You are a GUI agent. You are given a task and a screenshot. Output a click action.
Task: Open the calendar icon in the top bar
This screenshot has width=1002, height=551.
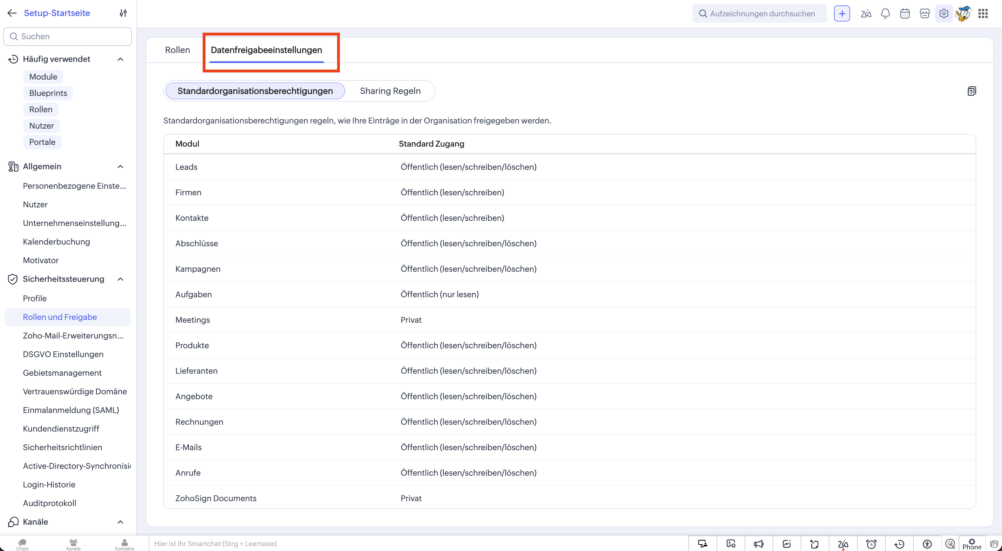[905, 13]
